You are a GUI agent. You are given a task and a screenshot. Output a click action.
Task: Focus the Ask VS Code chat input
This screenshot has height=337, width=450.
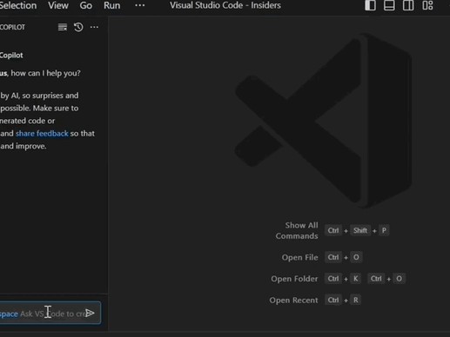pyautogui.click(x=50, y=313)
